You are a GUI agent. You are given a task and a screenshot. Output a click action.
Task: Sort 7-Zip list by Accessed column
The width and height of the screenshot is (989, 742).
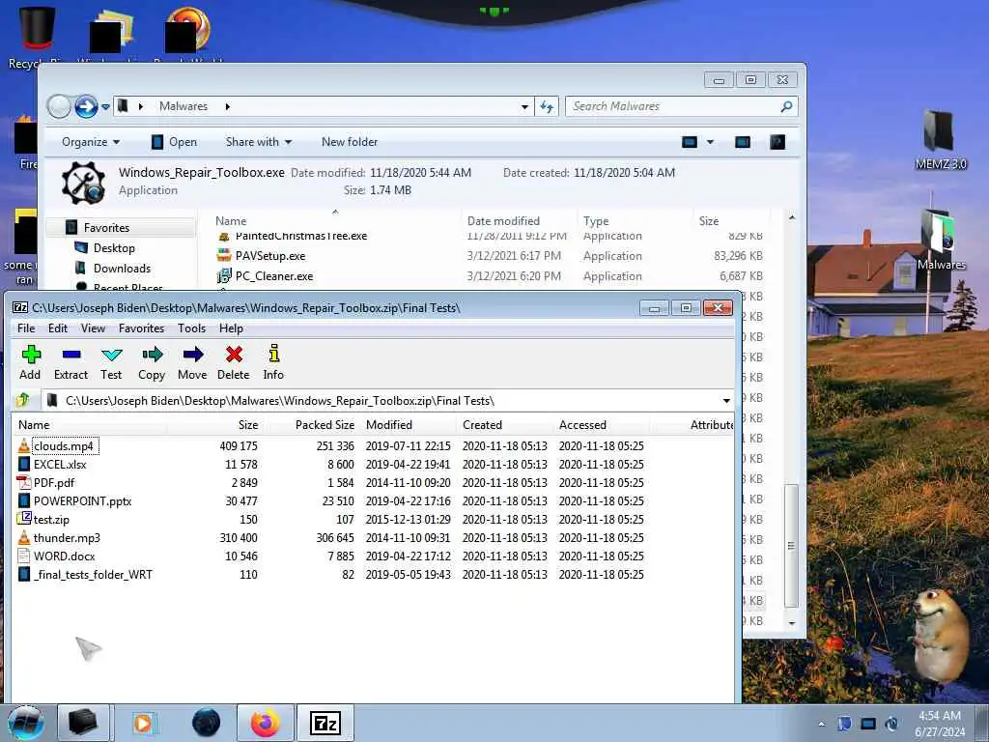click(x=602, y=425)
